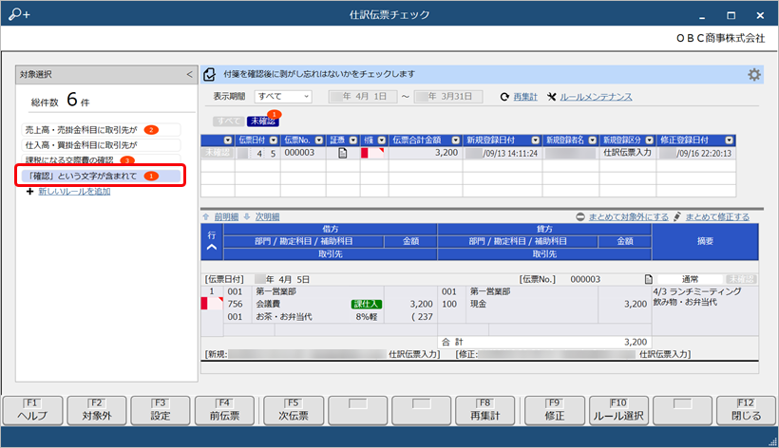Click the 再集計 link
The height and width of the screenshot is (448, 779).
point(525,97)
